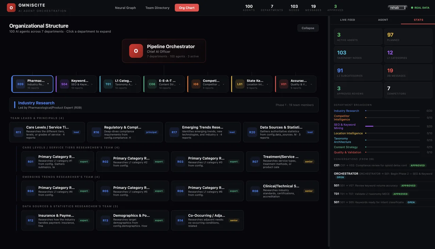This screenshot has width=435, height=249.
Task: Expand the Competitor department card
Action: [208, 84]
